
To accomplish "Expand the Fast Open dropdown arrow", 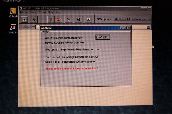I will (x=148, y=27).
